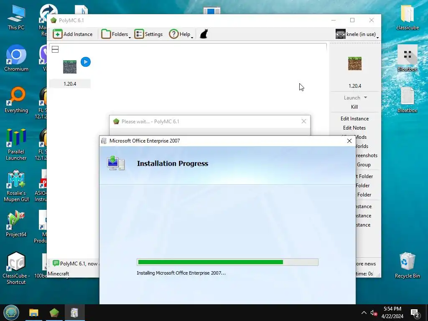Open Chromium desktop shortcut
428x321 pixels.
16,58
